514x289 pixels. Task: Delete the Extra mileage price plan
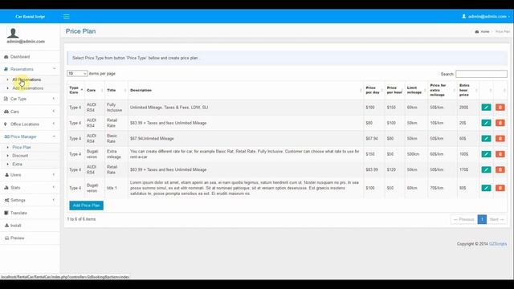pos(500,154)
